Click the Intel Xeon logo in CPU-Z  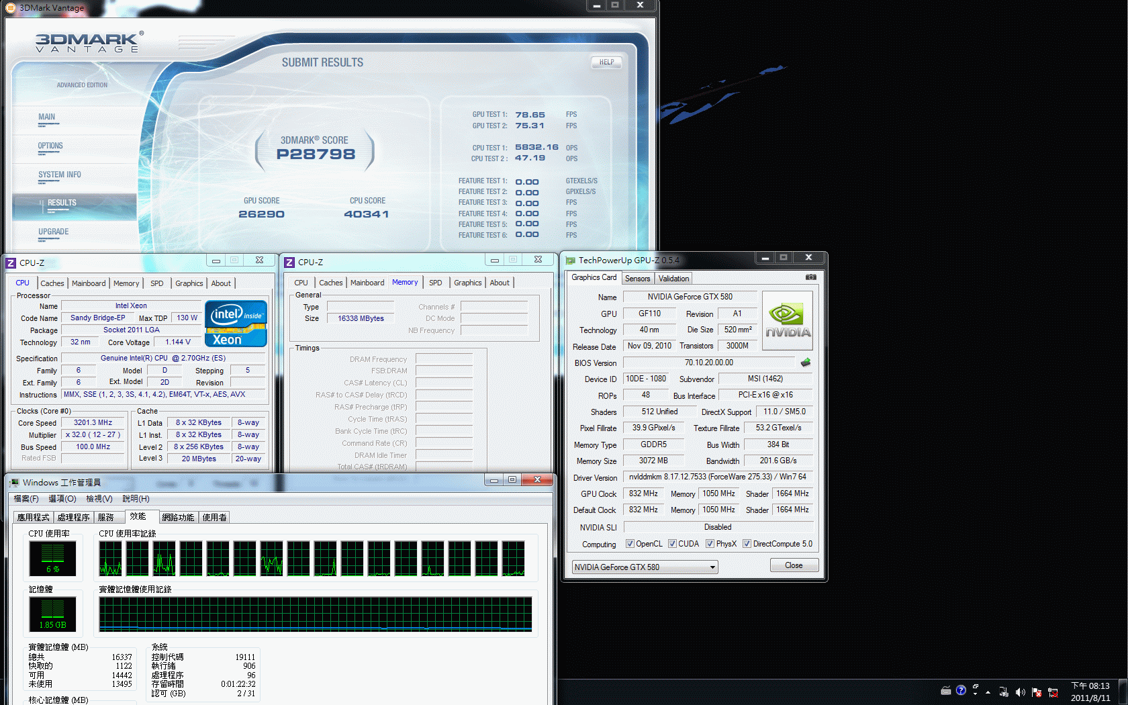point(236,324)
